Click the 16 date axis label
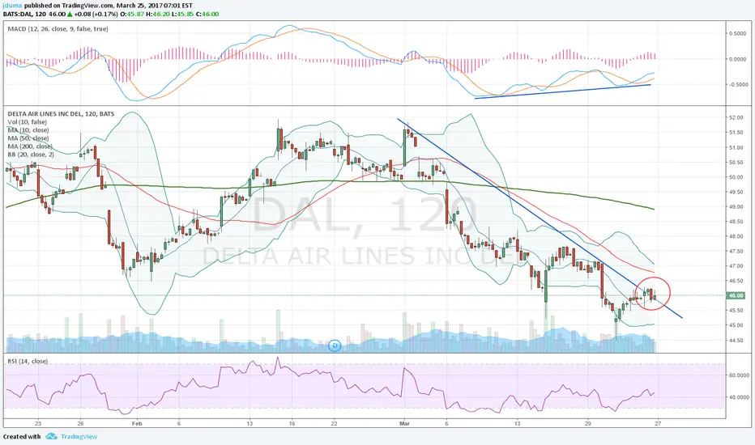The width and height of the screenshot is (755, 445). (x=292, y=424)
